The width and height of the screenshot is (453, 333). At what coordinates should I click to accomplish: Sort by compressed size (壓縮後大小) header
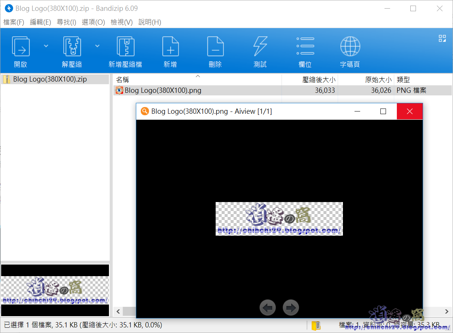tap(310, 79)
